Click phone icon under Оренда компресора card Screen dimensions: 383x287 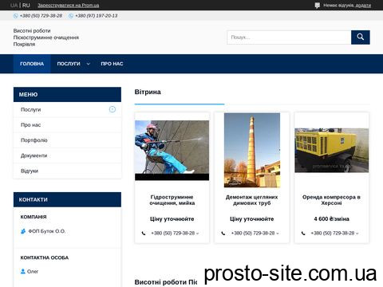pyautogui.click(x=303, y=234)
